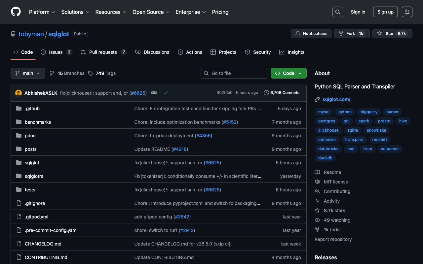Switch to the Issues tab
The height and width of the screenshot is (264, 423).
56,52
